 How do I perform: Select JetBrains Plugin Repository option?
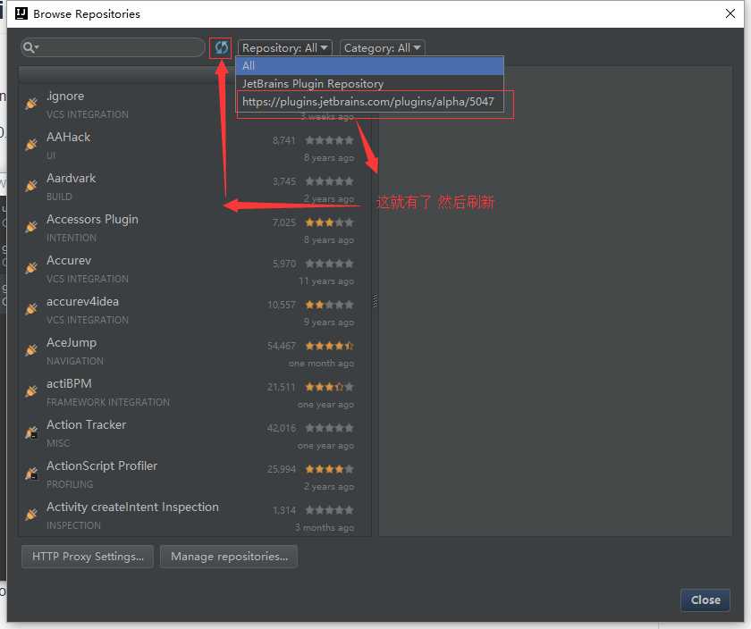click(x=369, y=83)
